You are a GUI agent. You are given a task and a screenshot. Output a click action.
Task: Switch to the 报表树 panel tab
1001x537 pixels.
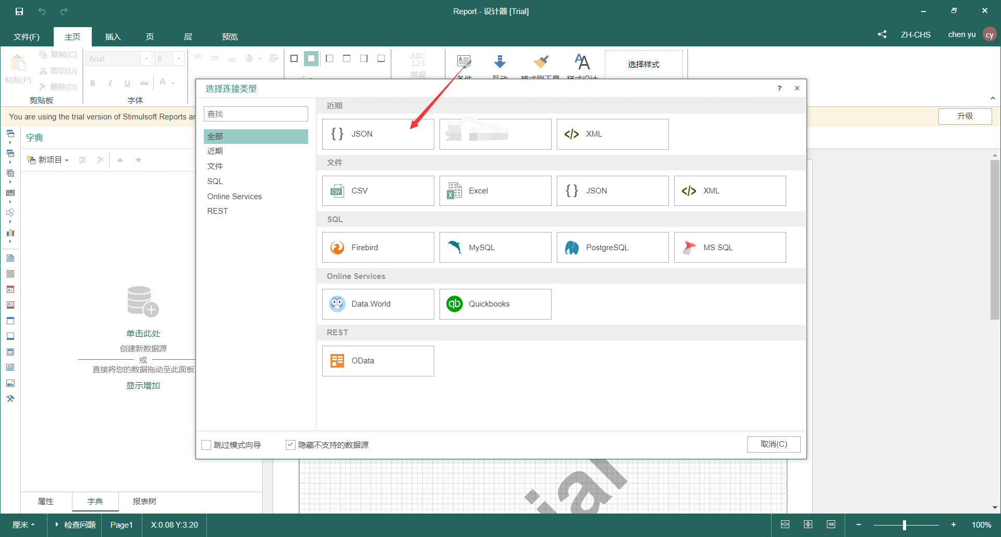(x=144, y=501)
